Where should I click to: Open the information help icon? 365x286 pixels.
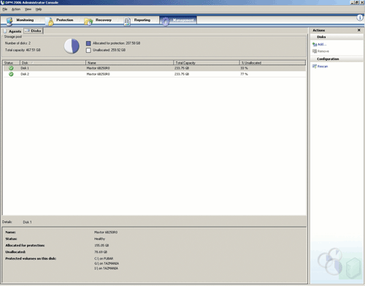point(360,18)
